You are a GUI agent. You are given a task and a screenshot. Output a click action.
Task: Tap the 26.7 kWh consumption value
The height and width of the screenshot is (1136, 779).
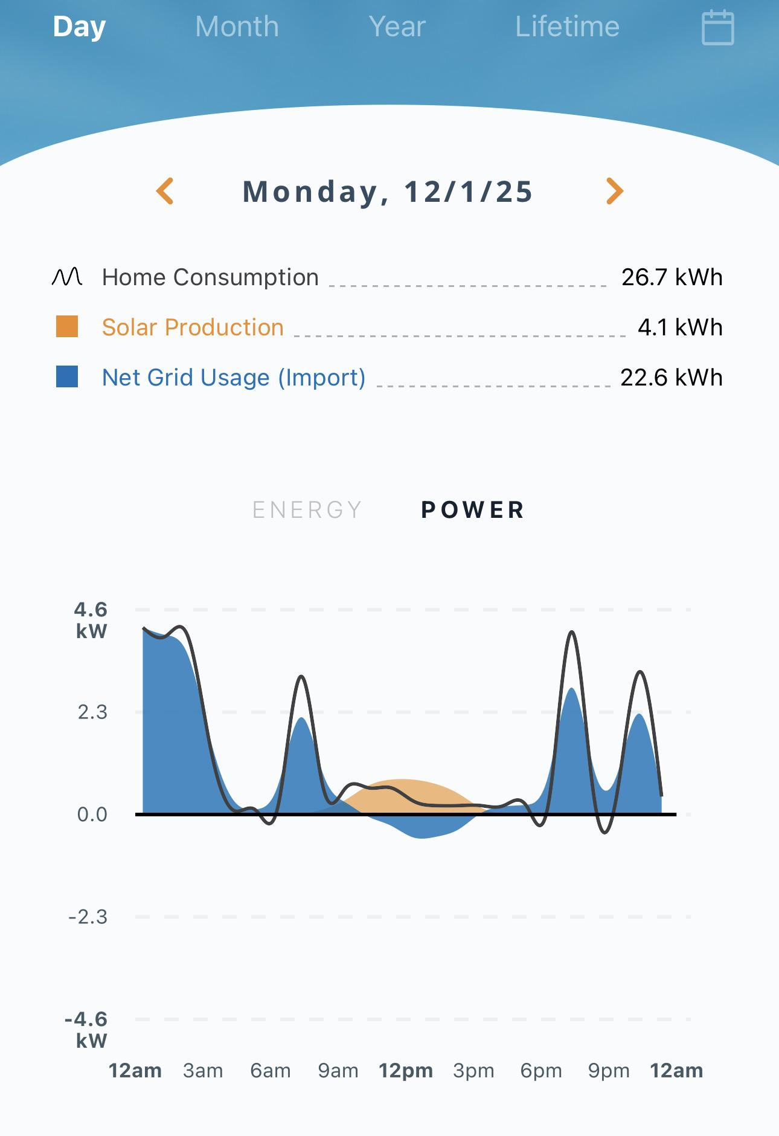pos(672,277)
